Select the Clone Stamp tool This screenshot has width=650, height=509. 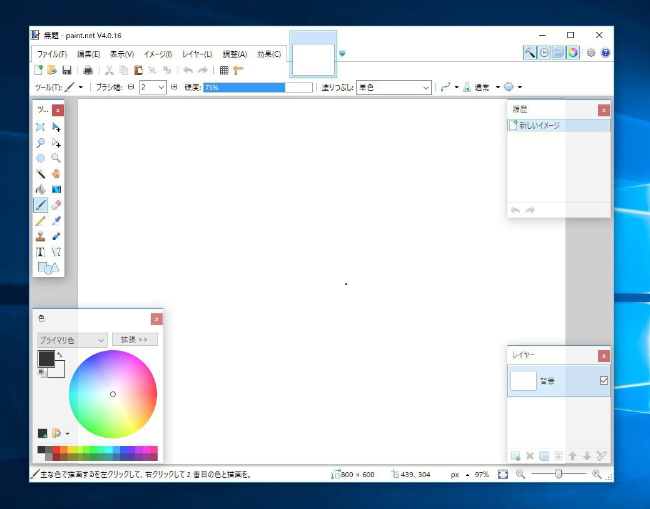41,236
